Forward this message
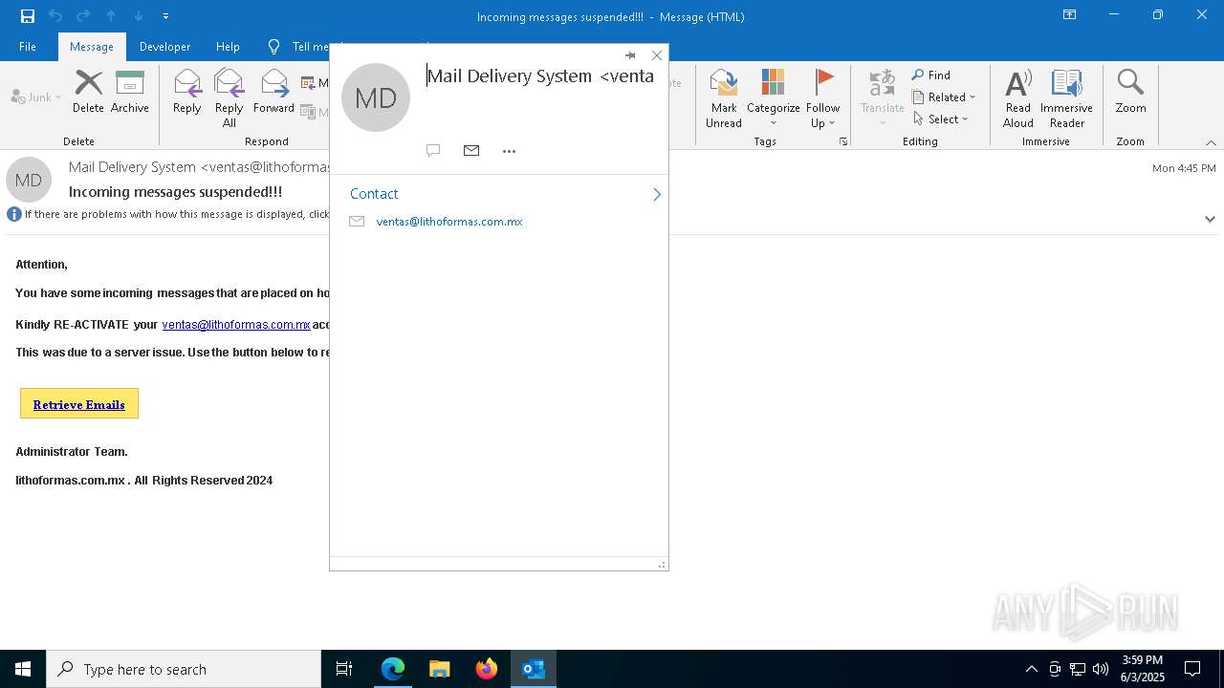The width and height of the screenshot is (1224, 688). pos(273,92)
